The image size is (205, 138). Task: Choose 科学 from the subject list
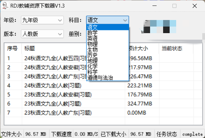(x=107, y=72)
